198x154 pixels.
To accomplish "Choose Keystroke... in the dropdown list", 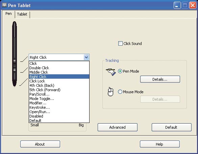I will 59,107.
